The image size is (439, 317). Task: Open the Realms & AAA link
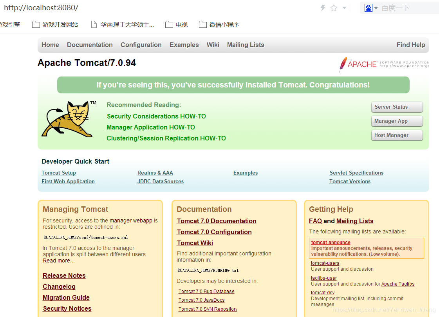click(x=155, y=173)
